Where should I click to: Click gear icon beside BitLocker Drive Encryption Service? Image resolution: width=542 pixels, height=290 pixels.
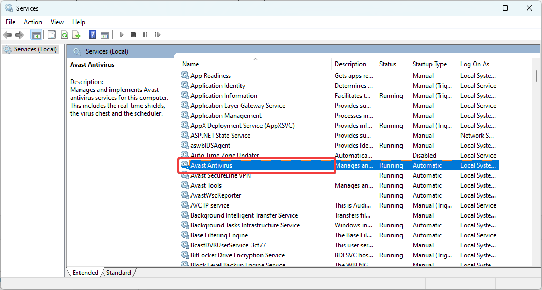click(185, 255)
